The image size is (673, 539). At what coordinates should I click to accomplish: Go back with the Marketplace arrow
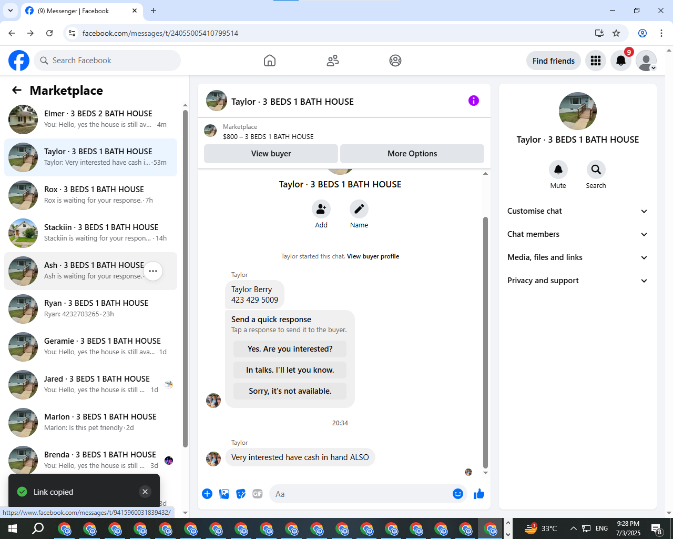coord(17,90)
